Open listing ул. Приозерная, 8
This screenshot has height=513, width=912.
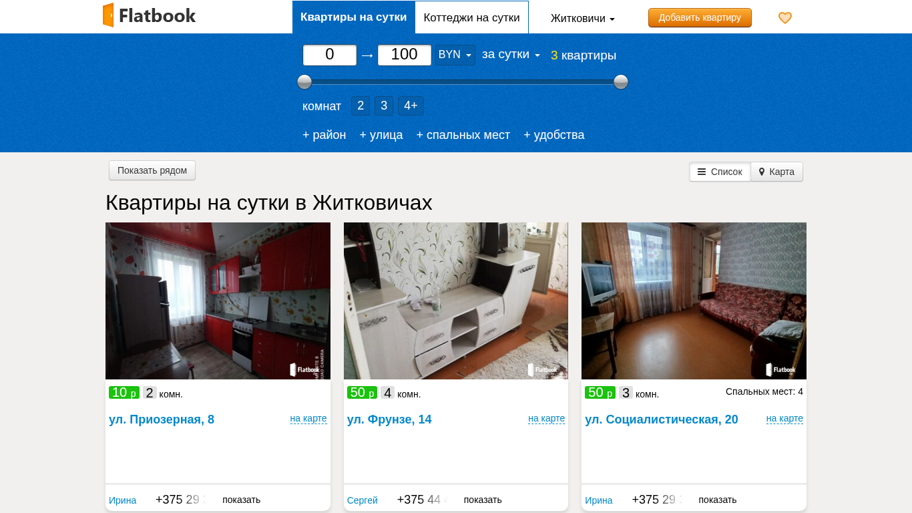pyautogui.click(x=162, y=419)
